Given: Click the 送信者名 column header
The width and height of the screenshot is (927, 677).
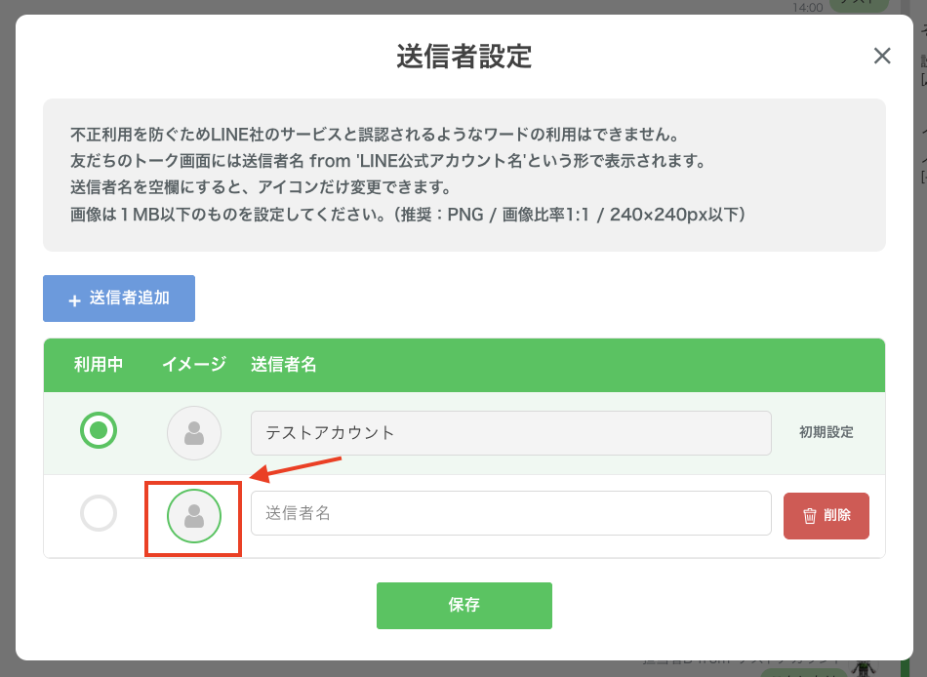Looking at the screenshot, I should 284,365.
